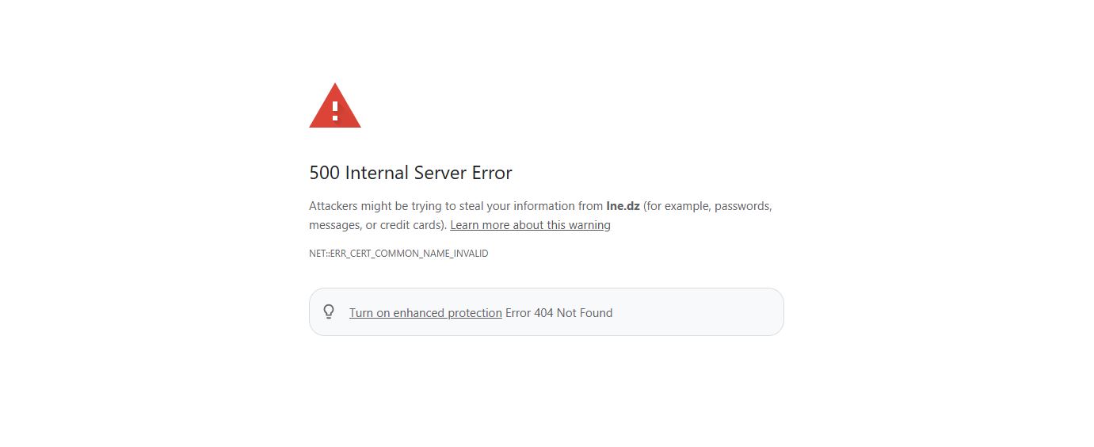The width and height of the screenshot is (1094, 447).
Task: Click the word "Attackers" in the warning
Action: 334,206
